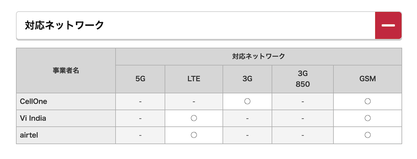Viewport: 417px width, 159px height.
Task: Click the circle in airtel GSM cell
Action: click(x=367, y=135)
